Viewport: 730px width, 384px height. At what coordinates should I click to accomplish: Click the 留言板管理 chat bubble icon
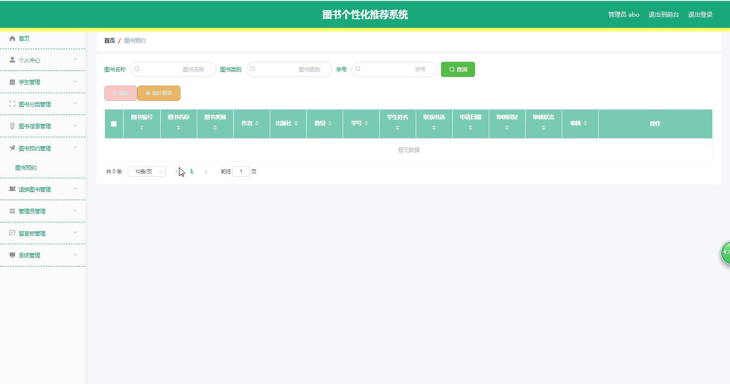pos(13,233)
